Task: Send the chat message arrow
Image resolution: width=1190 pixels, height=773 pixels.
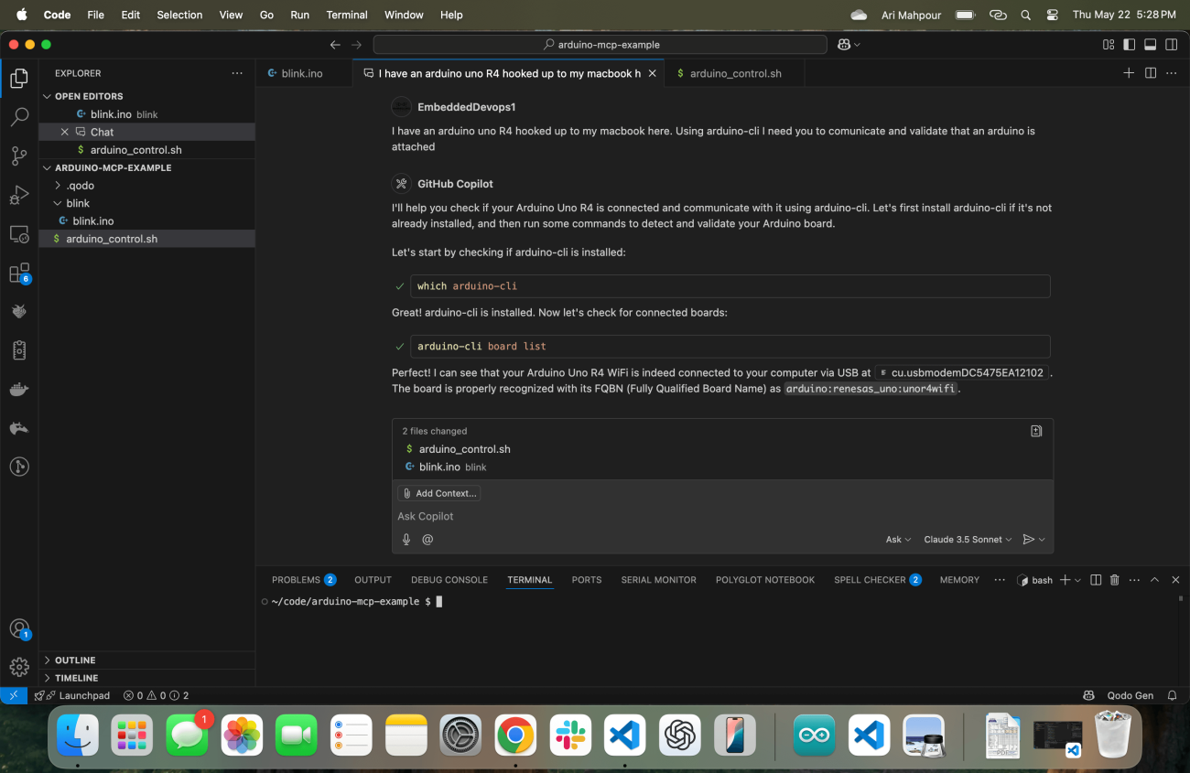Action: click(1028, 540)
